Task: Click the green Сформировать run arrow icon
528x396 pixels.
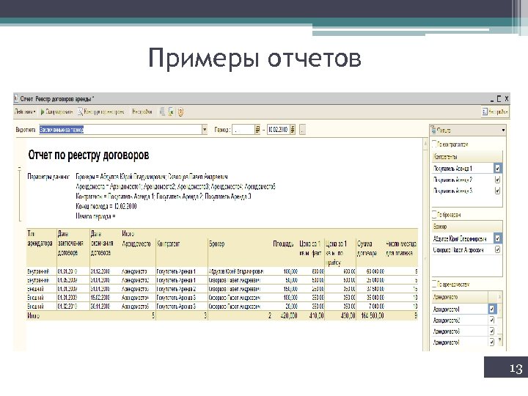Action: pyautogui.click(x=43, y=111)
